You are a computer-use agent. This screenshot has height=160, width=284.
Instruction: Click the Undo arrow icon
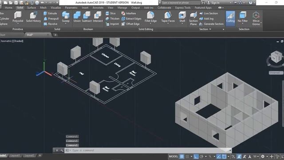coord(43,3)
